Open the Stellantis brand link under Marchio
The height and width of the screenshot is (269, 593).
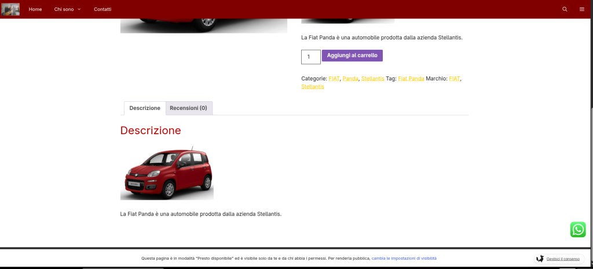(x=313, y=87)
